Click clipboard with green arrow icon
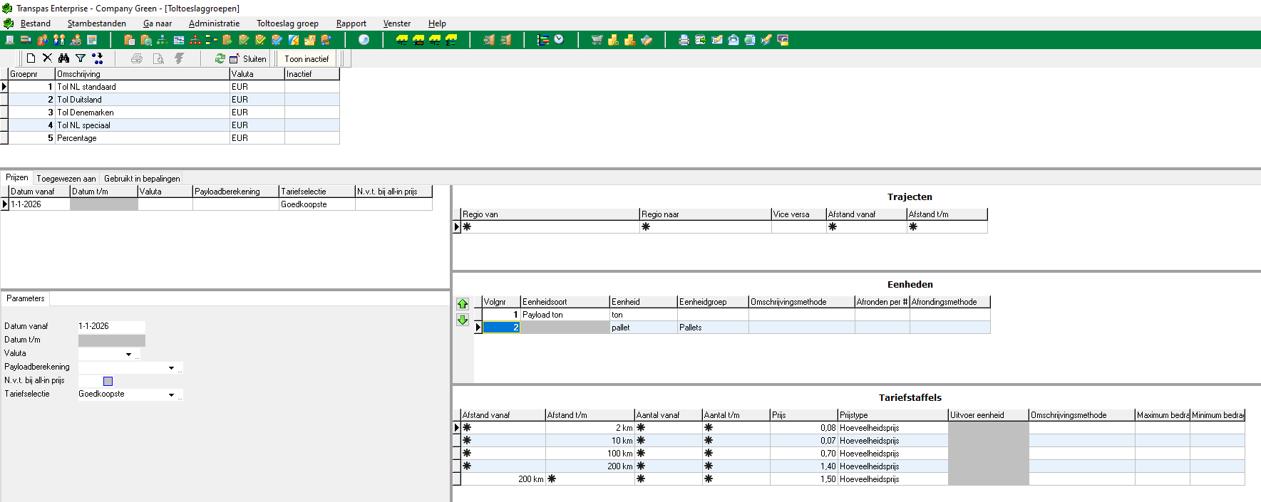The width and height of the screenshot is (1261, 502). 227,40
